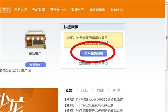Viewport: 168px width, 112px height.
Task: Switch to the 规则 tab
Action: pyautogui.click(x=101, y=90)
